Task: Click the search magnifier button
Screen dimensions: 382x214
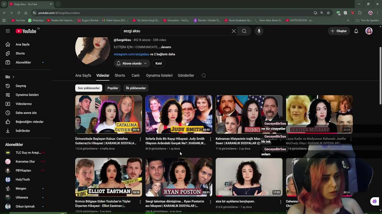Action: (x=244, y=31)
